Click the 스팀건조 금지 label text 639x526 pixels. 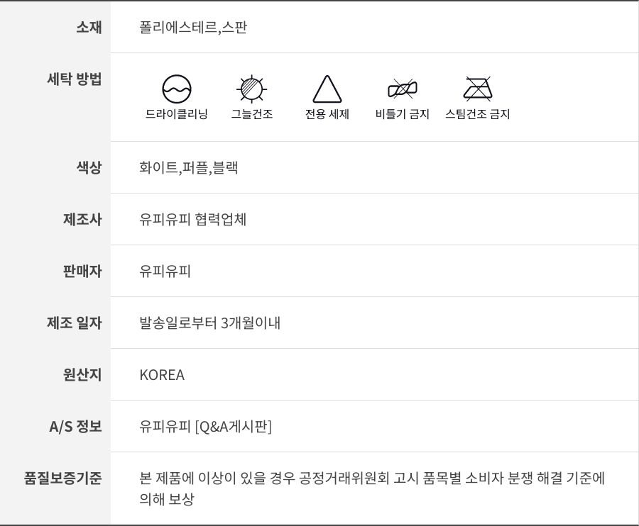pyautogui.click(x=478, y=114)
